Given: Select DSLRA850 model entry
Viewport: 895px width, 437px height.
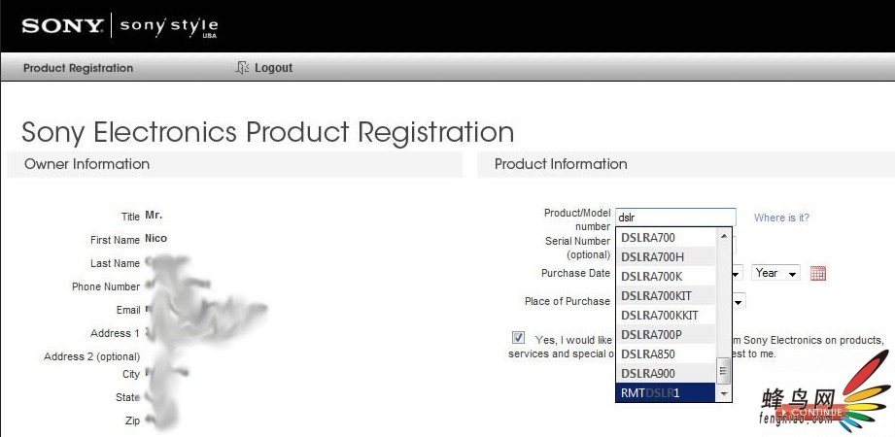Looking at the screenshot, I should pyautogui.click(x=666, y=353).
